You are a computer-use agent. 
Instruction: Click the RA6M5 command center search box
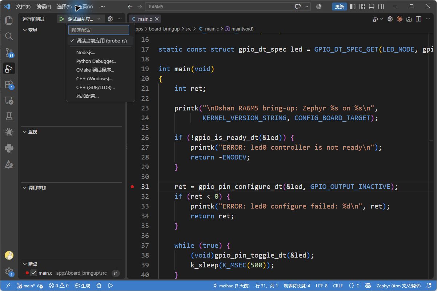pos(218,7)
